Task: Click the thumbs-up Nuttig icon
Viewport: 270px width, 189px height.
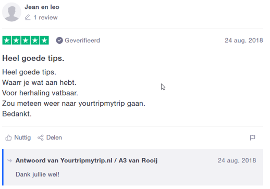Action: click(8, 137)
